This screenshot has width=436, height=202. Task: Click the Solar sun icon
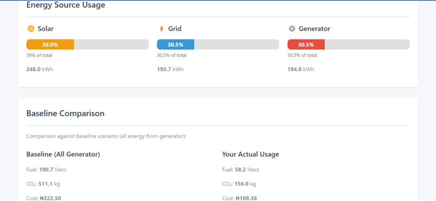pos(31,29)
